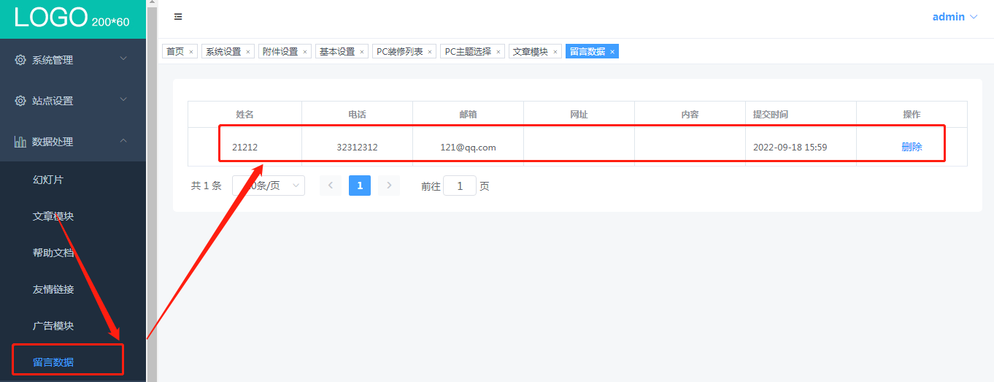994x382 pixels.
Task: Open 友情链接 in the sidebar
Action: coord(53,289)
